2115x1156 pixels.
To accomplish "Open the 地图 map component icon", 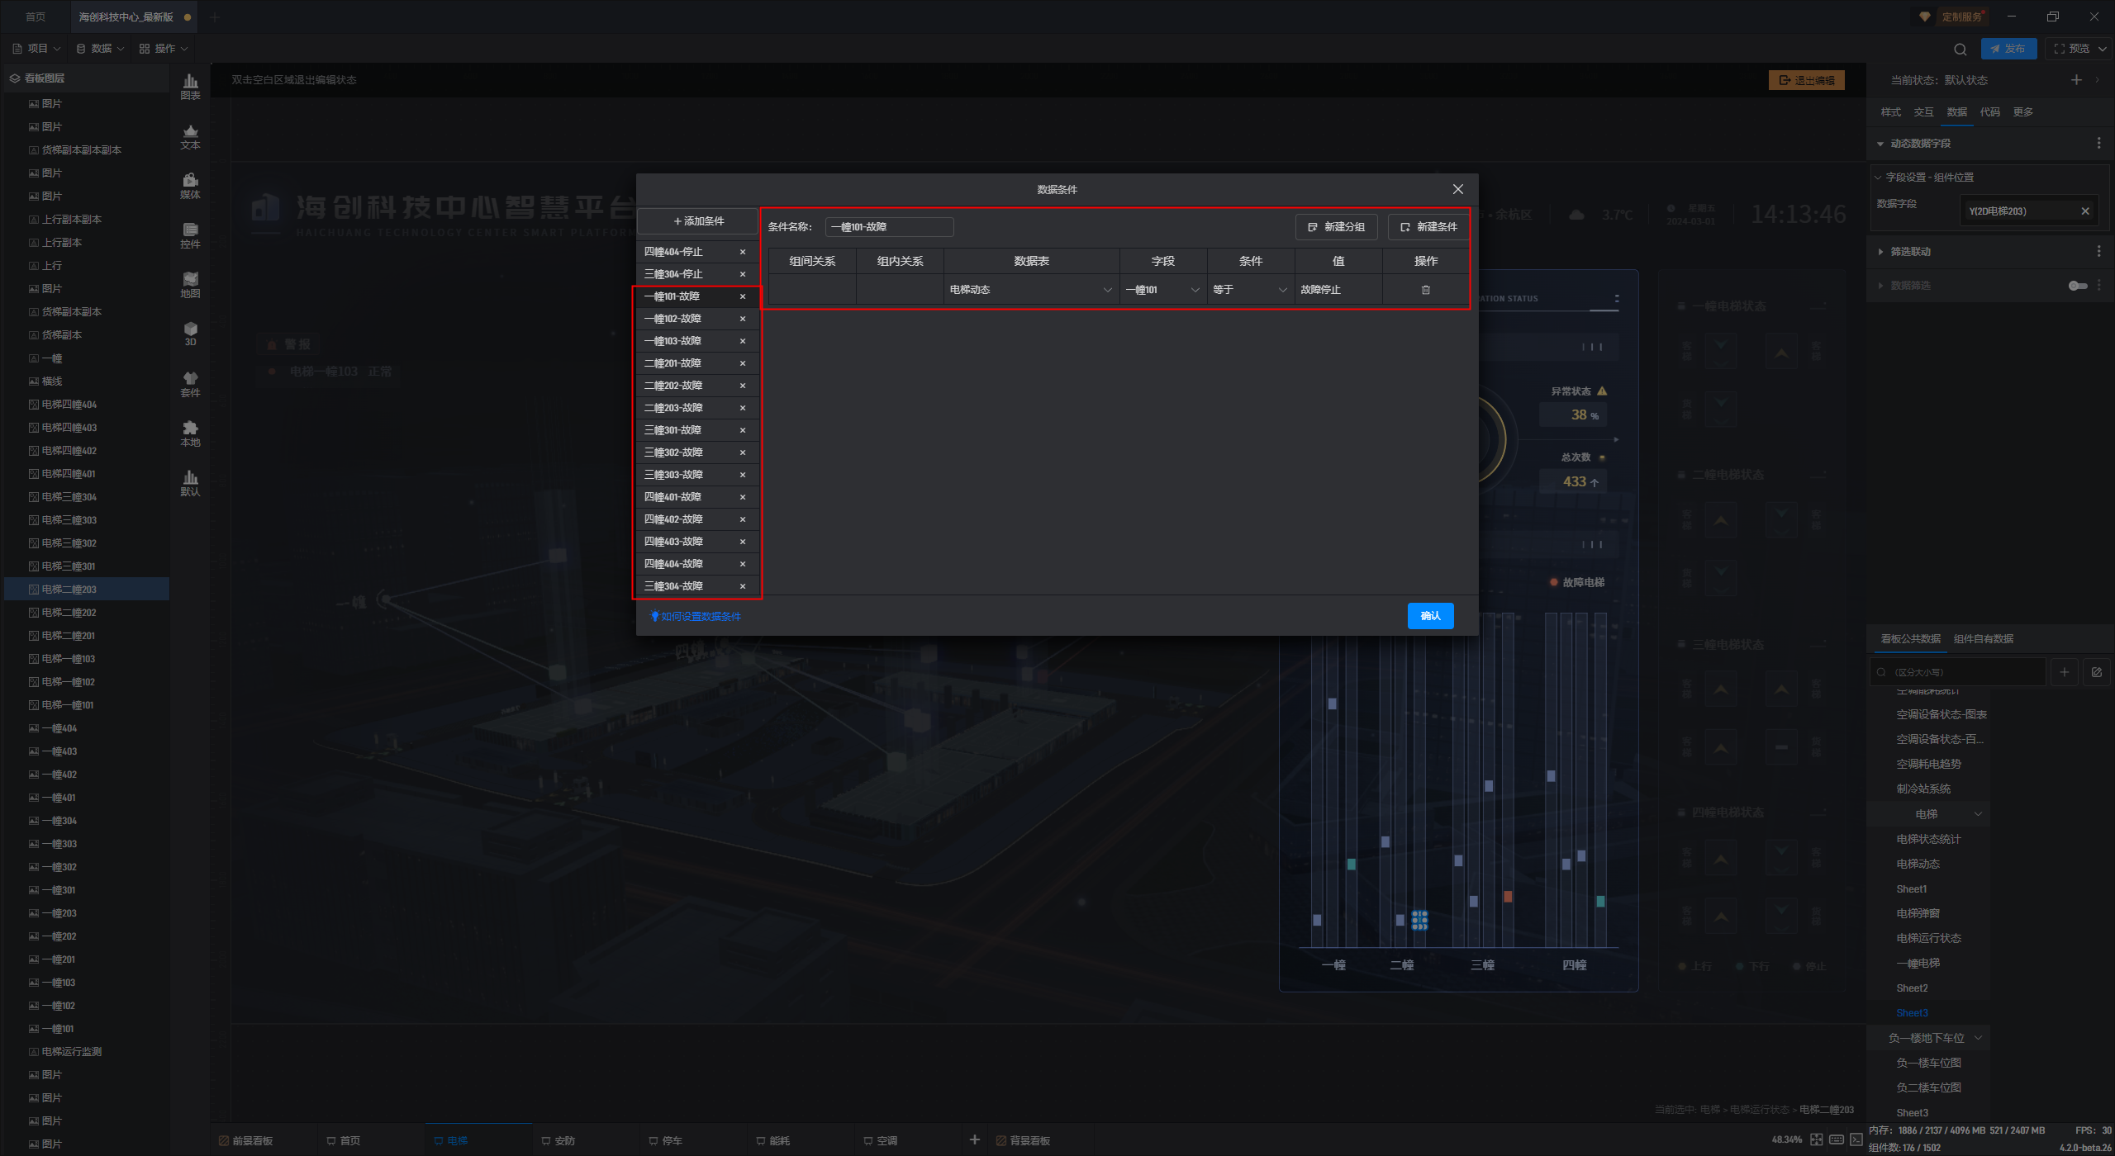I will (x=190, y=284).
